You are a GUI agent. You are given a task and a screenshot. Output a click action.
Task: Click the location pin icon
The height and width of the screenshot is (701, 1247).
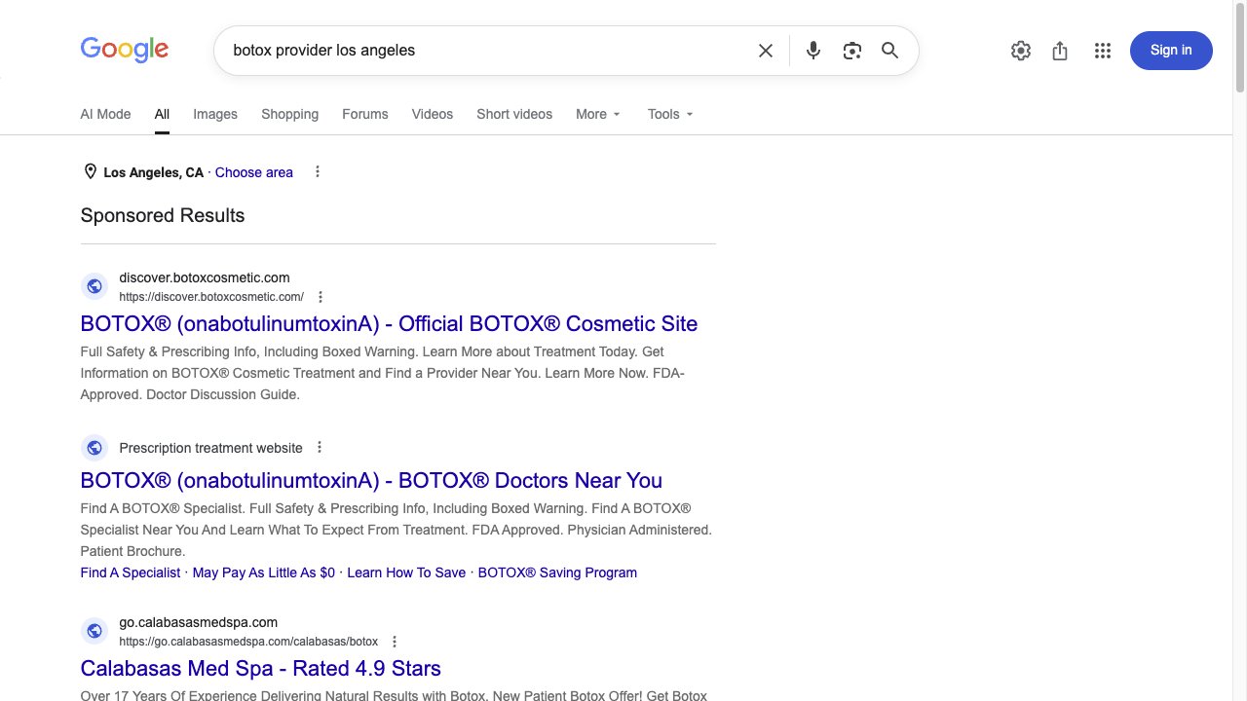(x=91, y=172)
